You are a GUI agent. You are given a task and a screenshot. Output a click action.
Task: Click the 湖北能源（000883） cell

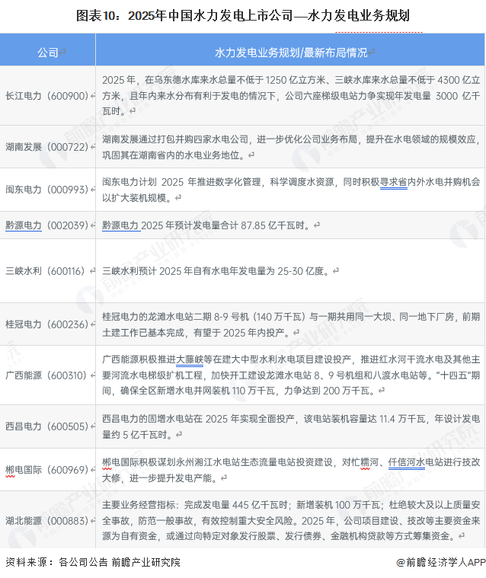pyautogui.click(x=47, y=520)
